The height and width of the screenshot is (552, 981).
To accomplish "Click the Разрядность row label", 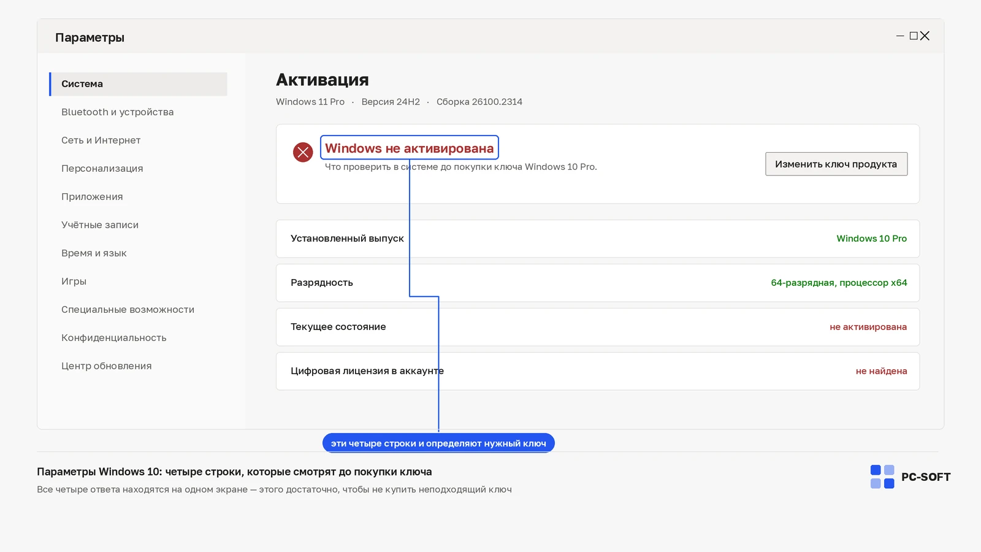I will point(322,283).
